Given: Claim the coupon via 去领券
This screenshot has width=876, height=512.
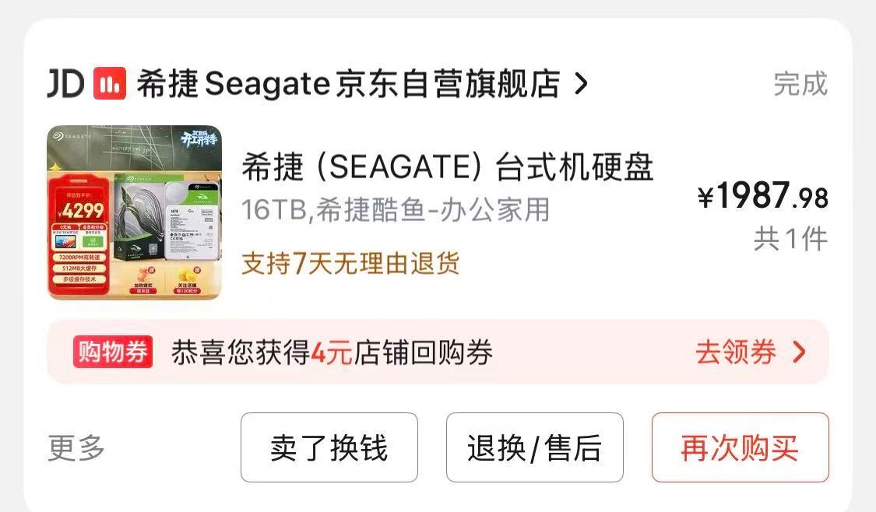Looking at the screenshot, I should 736,352.
